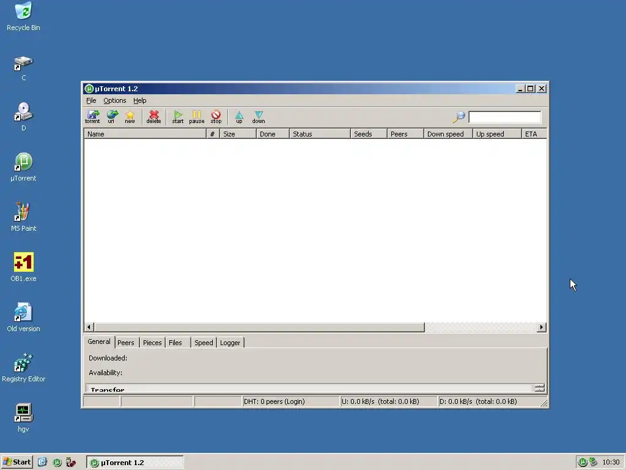Select the Old version desktop shortcut
This screenshot has width=626, height=470.
coord(23,318)
